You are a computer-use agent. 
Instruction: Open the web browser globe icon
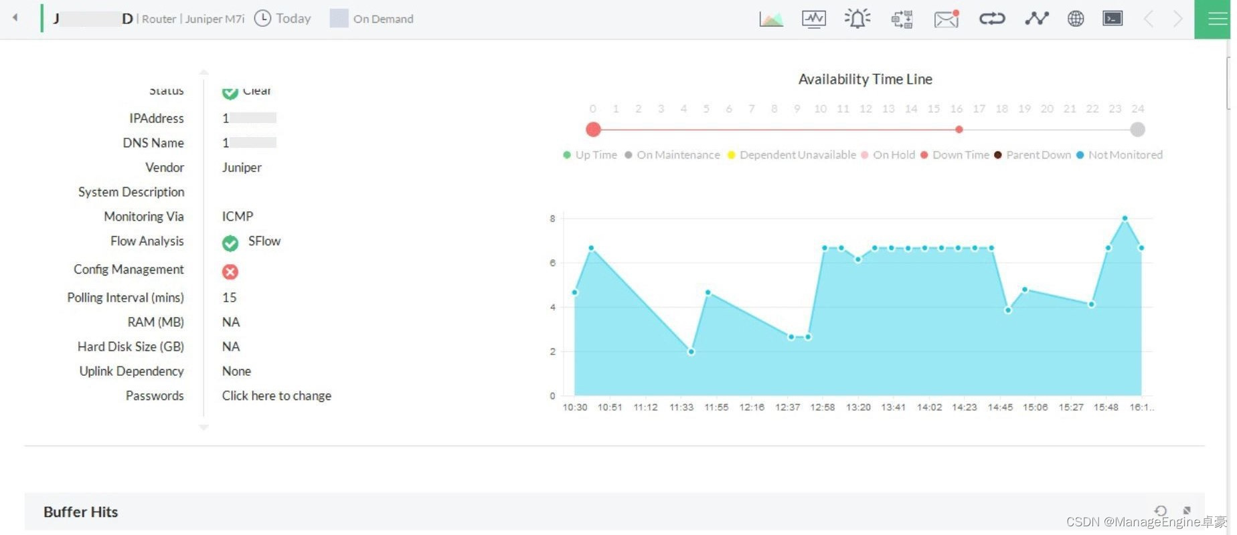[x=1076, y=19]
